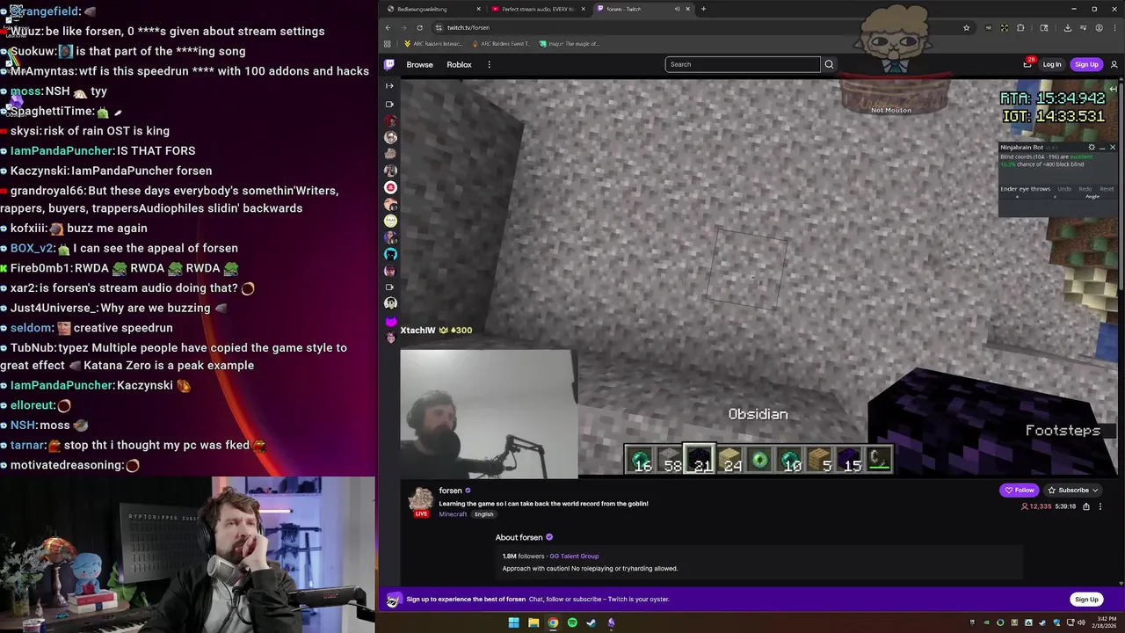Open Spotify from the taskbar

(572, 622)
